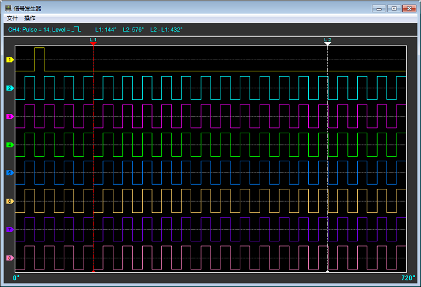
Task: Select the pink channel 8 marker
Action: (10, 258)
